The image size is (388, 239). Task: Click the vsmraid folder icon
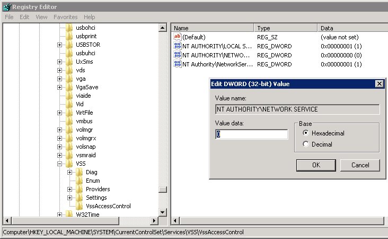tap(69, 155)
